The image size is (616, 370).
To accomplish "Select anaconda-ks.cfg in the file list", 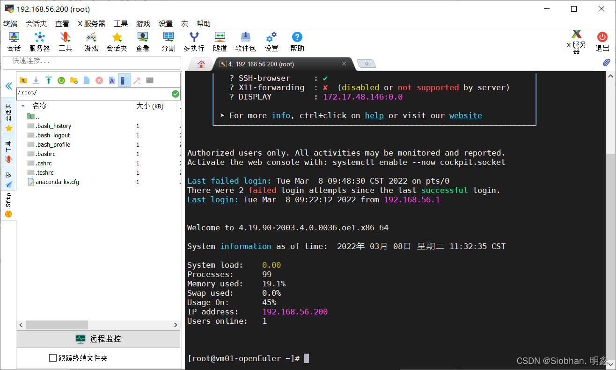I will point(57,182).
